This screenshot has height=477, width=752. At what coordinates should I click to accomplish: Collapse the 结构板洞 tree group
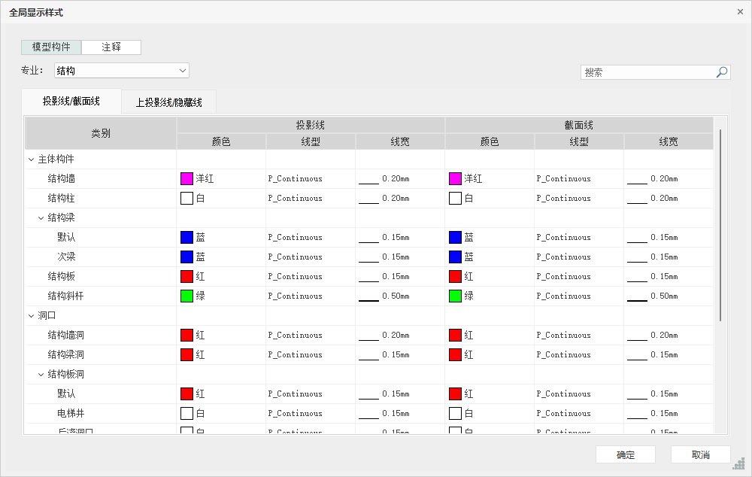41,375
